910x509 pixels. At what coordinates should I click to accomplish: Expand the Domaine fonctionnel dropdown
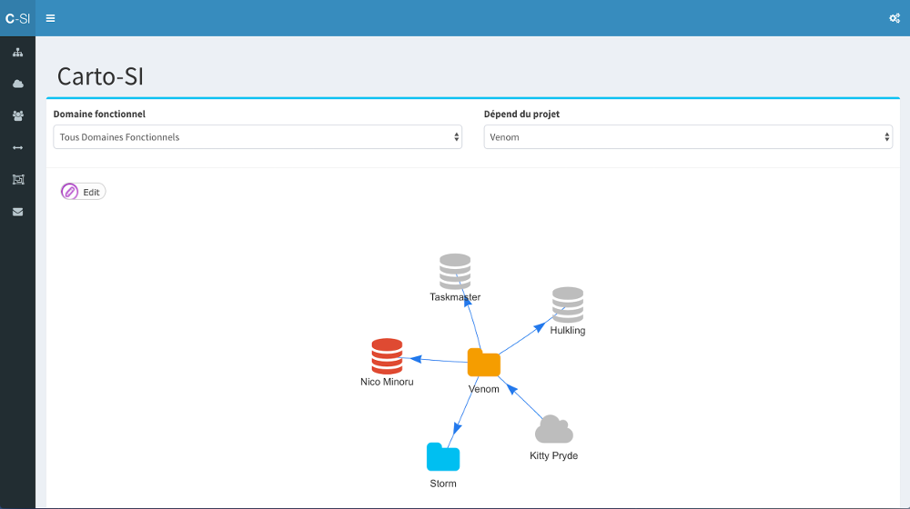click(258, 137)
